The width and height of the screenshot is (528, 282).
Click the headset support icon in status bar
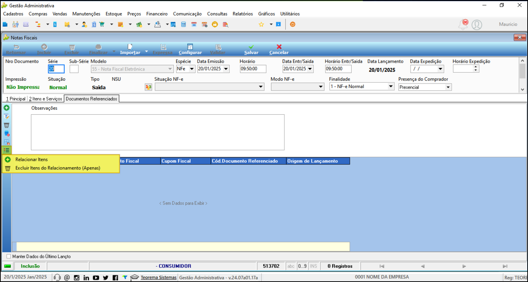[57, 277]
